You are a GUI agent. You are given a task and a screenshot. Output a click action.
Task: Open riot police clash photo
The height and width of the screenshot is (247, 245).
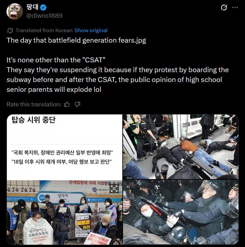(x=181, y=212)
